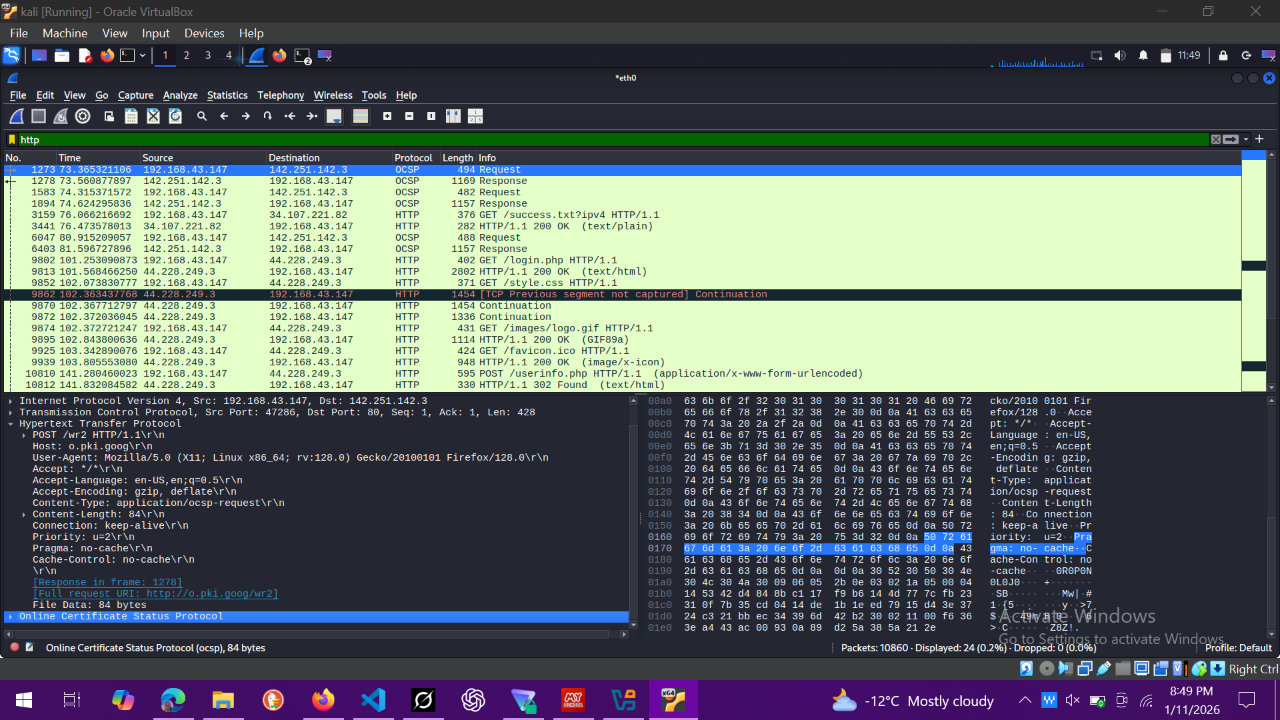Clear the display filter with X
Screen dimensions: 1280x720
tap(1216, 139)
